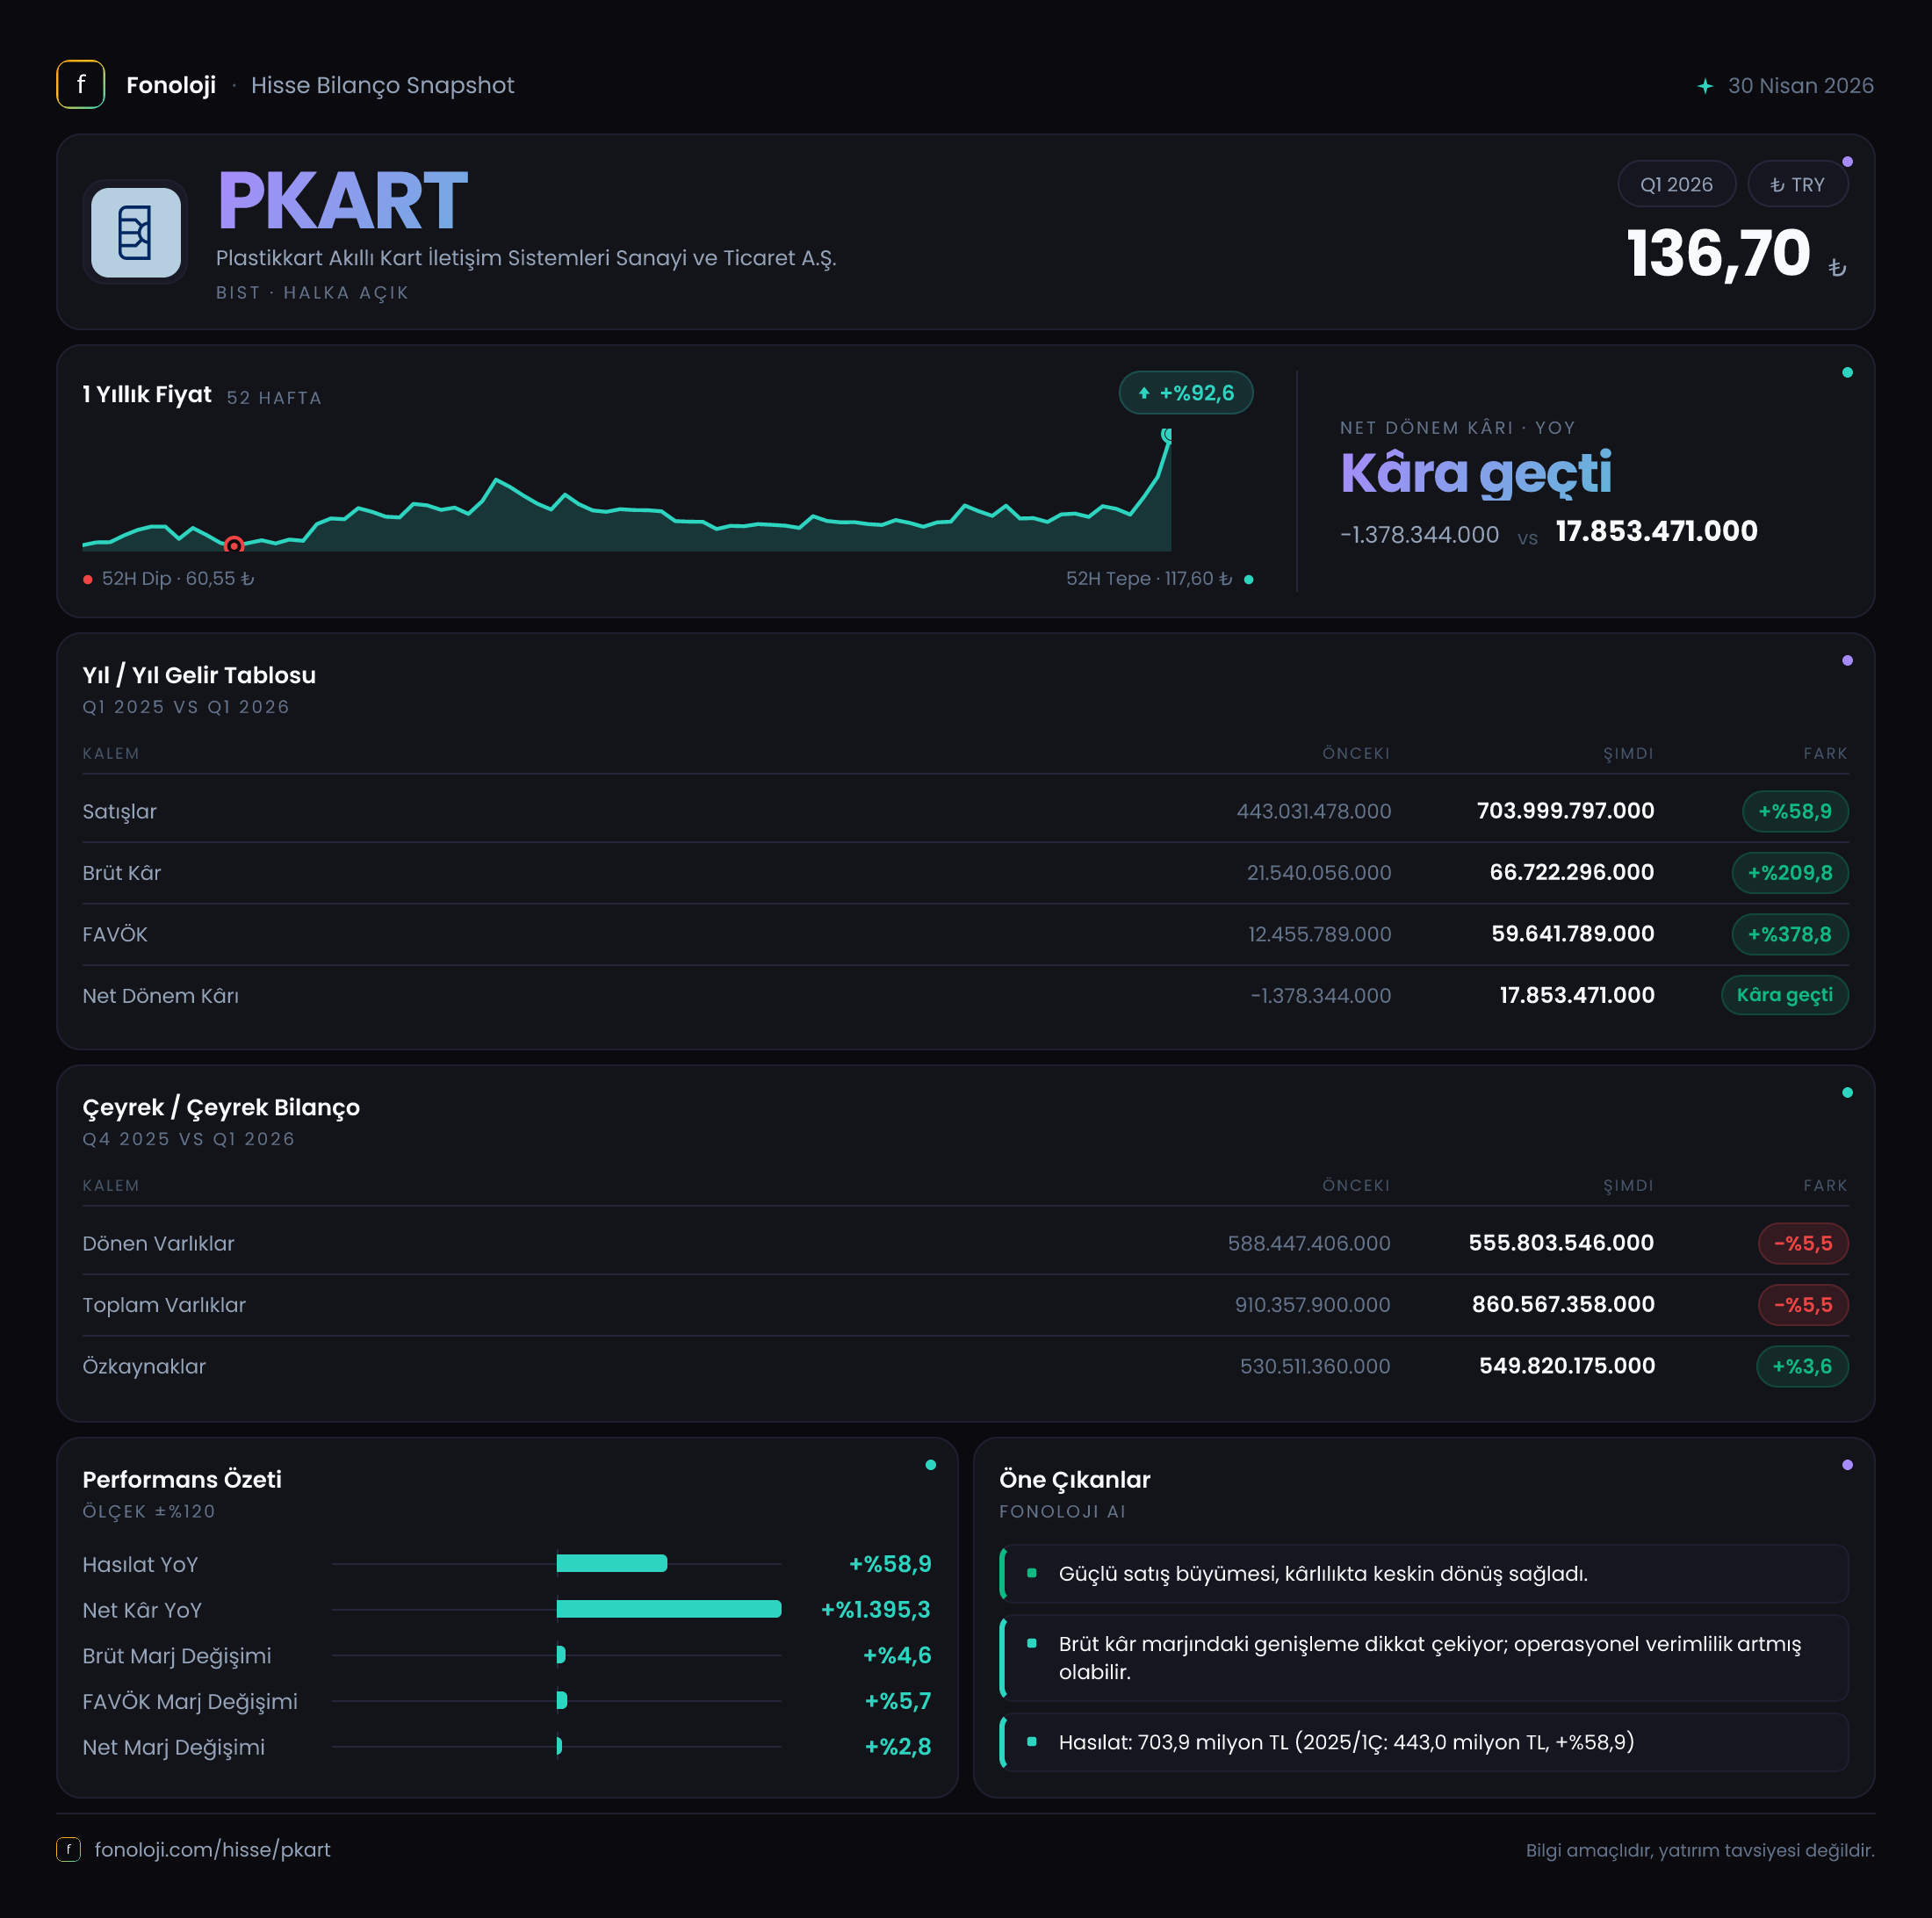Select the TRY currency pill
1932x1918 pixels.
point(1797,184)
